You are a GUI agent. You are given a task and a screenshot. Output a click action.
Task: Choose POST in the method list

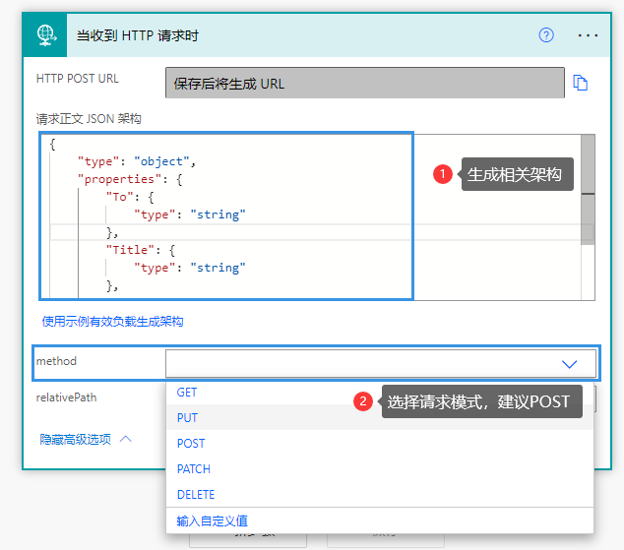(x=191, y=444)
